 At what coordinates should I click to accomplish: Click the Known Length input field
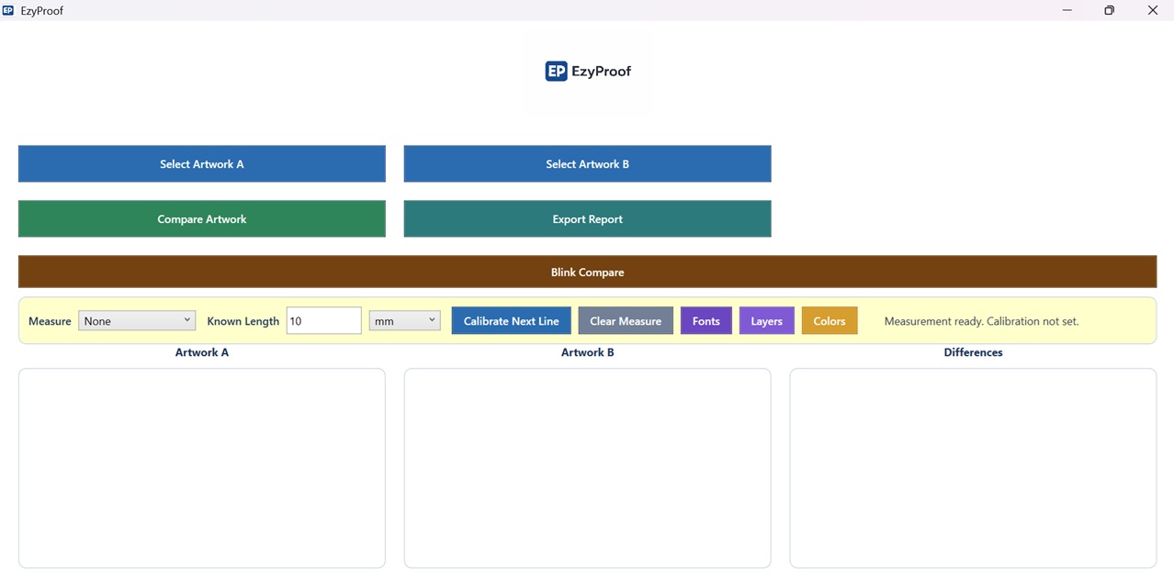click(x=323, y=320)
